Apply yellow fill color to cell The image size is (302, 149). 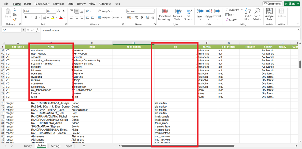(x=53, y=18)
